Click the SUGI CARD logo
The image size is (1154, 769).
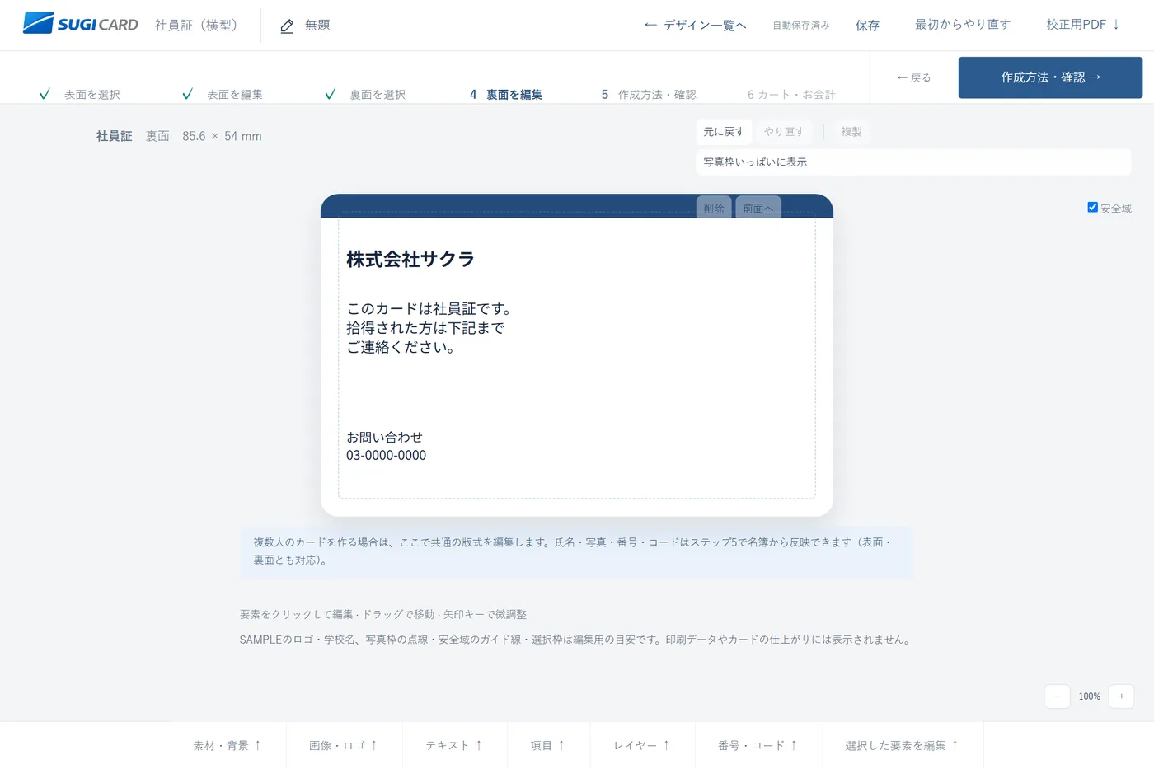(x=81, y=24)
